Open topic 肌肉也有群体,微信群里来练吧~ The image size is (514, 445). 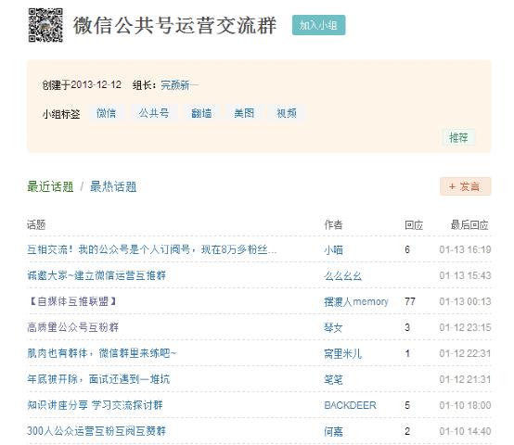click(102, 353)
